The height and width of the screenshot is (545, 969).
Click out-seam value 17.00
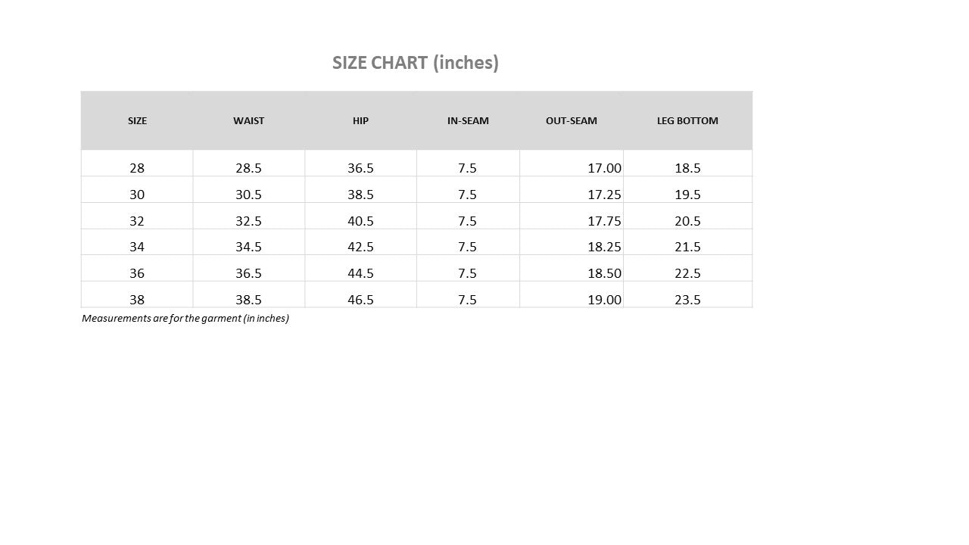click(604, 168)
